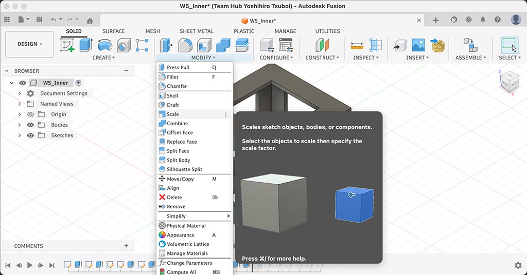Open the timeline settings gear

518,265
